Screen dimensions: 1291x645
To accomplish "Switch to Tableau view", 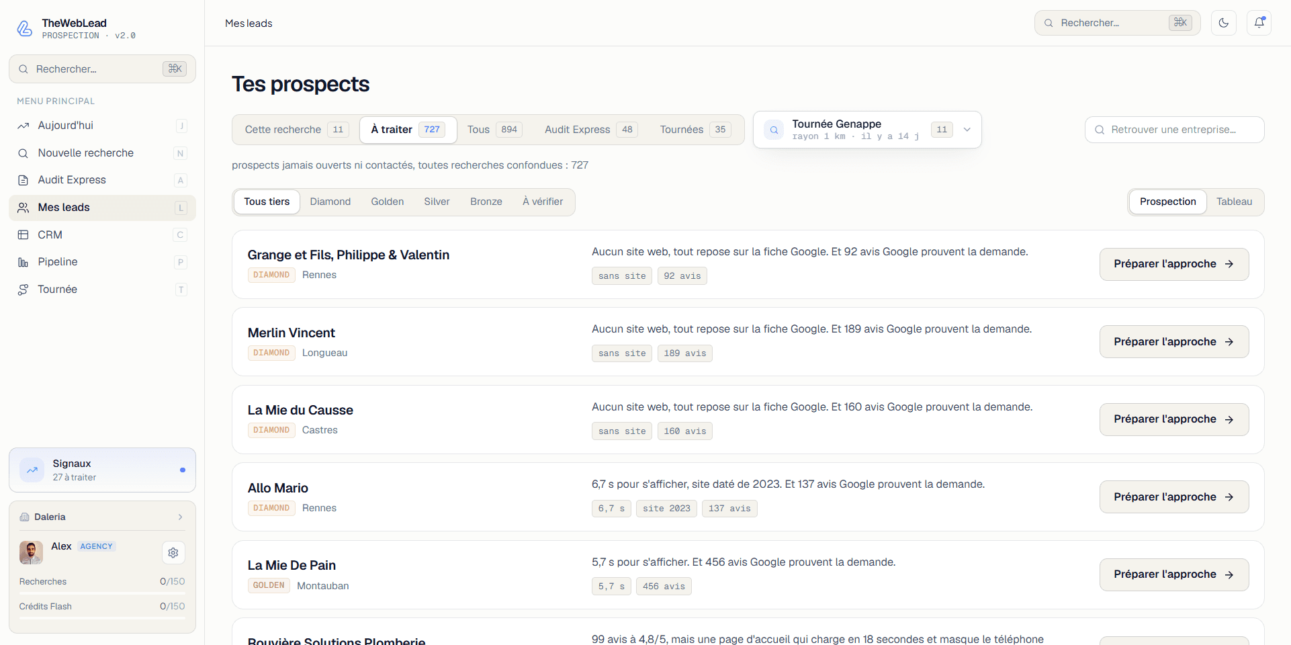I will point(1234,202).
